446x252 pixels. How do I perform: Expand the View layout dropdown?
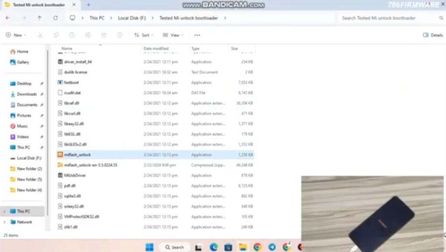pos(173,35)
